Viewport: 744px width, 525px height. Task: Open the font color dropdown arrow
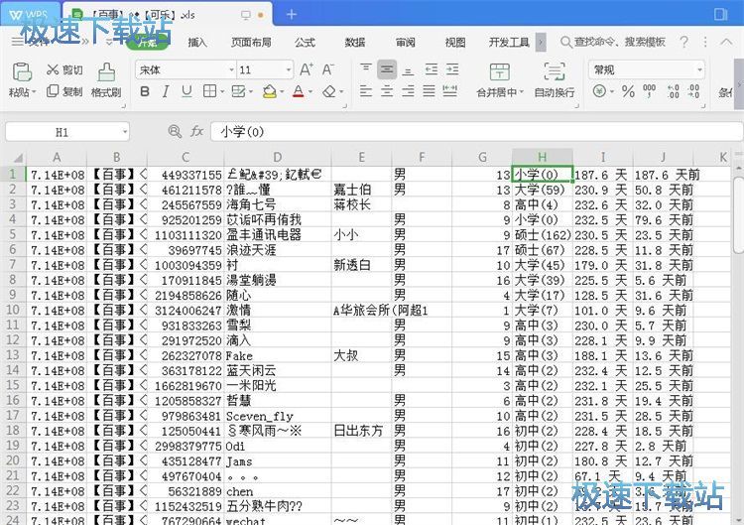310,91
